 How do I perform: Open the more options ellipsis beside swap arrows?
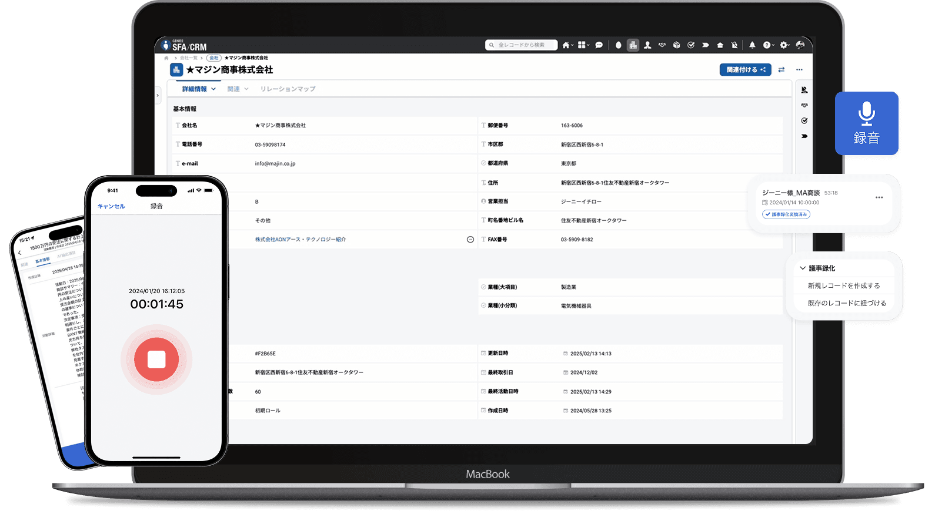pyautogui.click(x=799, y=70)
